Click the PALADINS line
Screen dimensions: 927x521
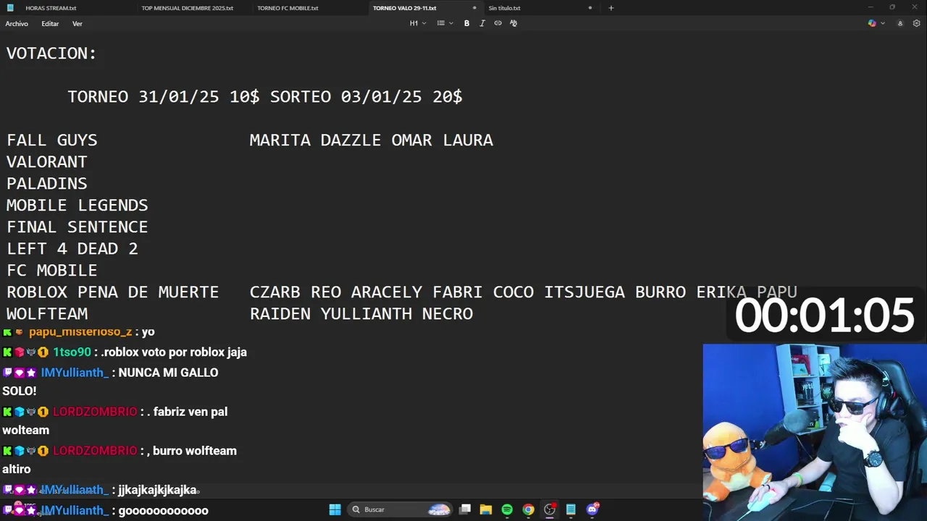tap(46, 184)
